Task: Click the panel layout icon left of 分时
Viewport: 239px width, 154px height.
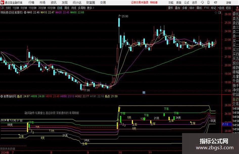Action: (2, 8)
